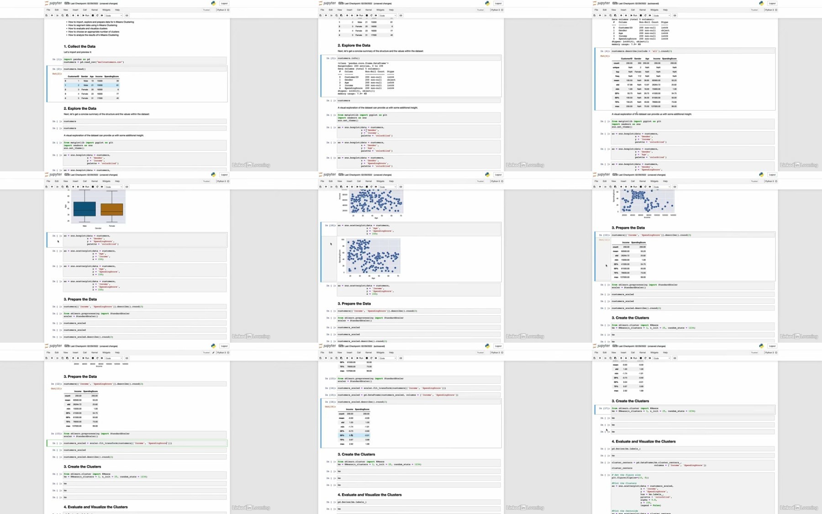The image size is (822, 514).
Task: Click the '1. Collect the Data' heading
Action: [79, 46]
